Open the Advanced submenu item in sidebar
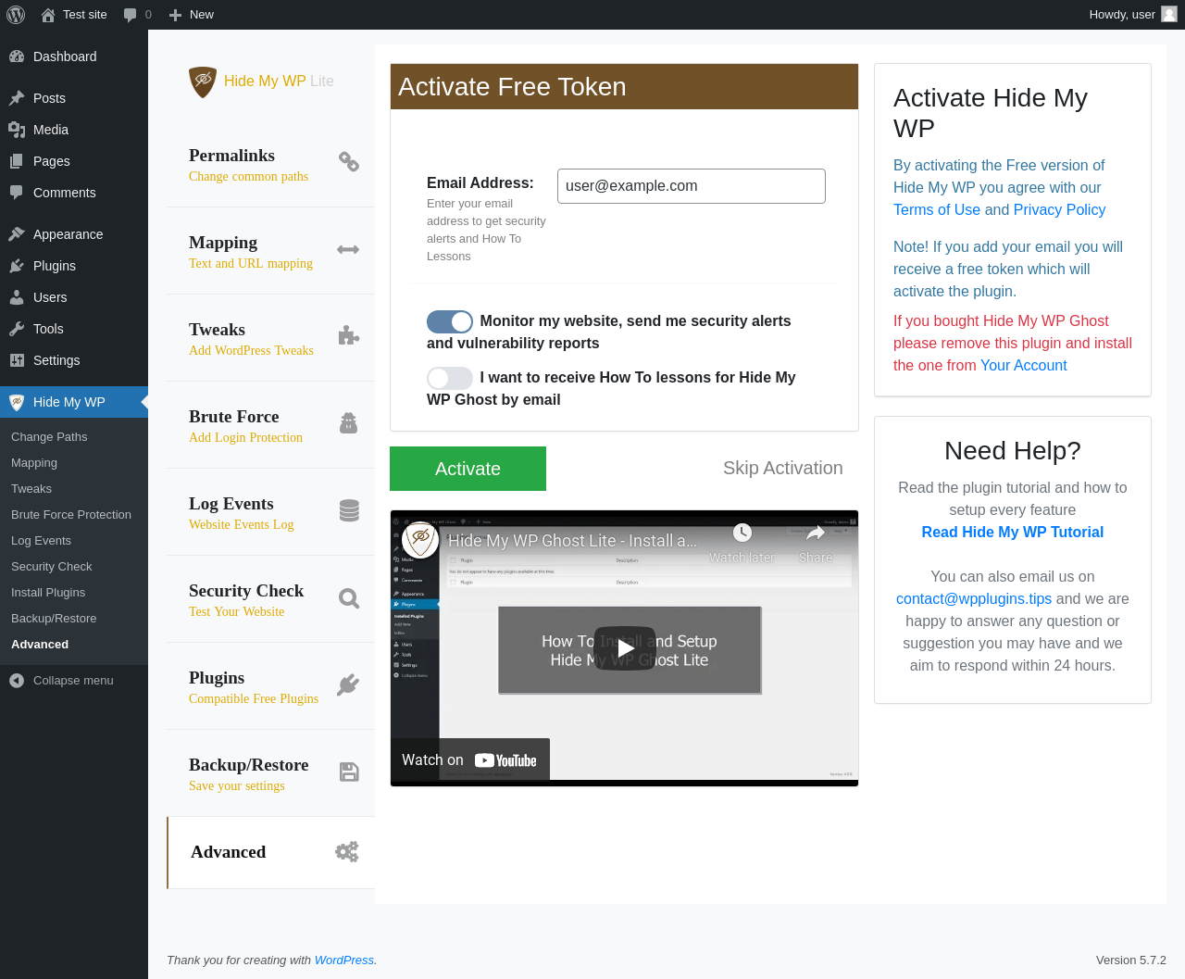The height and width of the screenshot is (979, 1185). [x=40, y=645]
